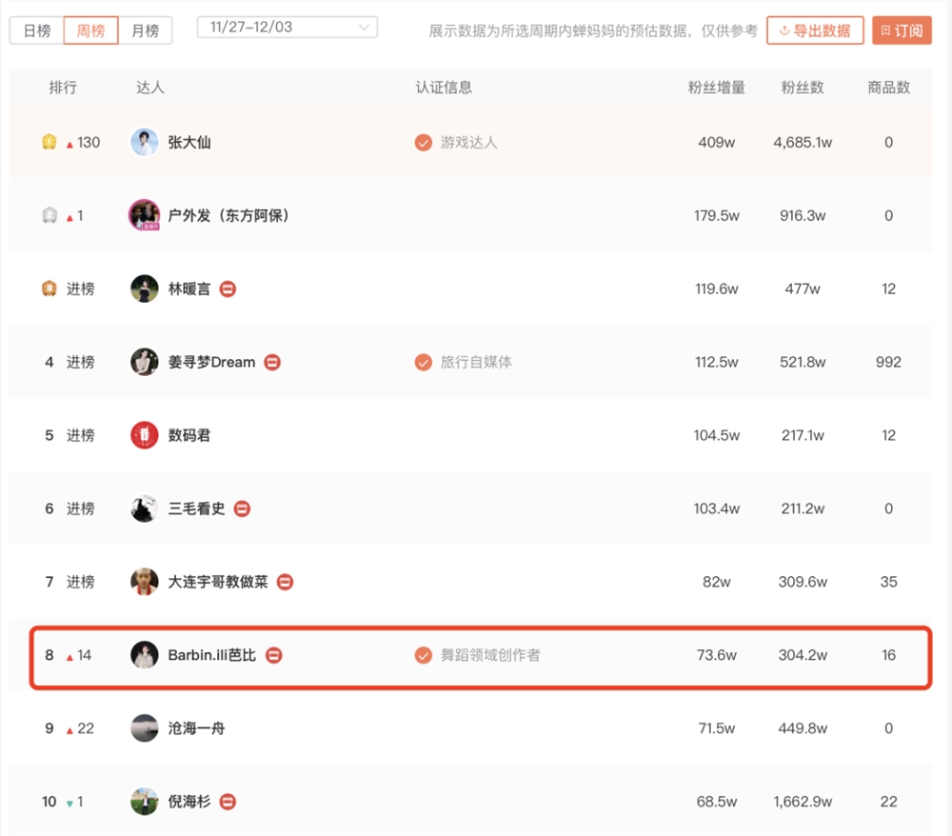This screenshot has width=952, height=836.
Task: Switch to the 日榜 daily ranking tab
Action: 37,30
